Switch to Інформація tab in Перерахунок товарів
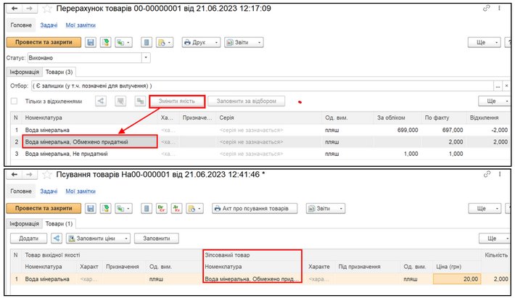 (x=23, y=72)
